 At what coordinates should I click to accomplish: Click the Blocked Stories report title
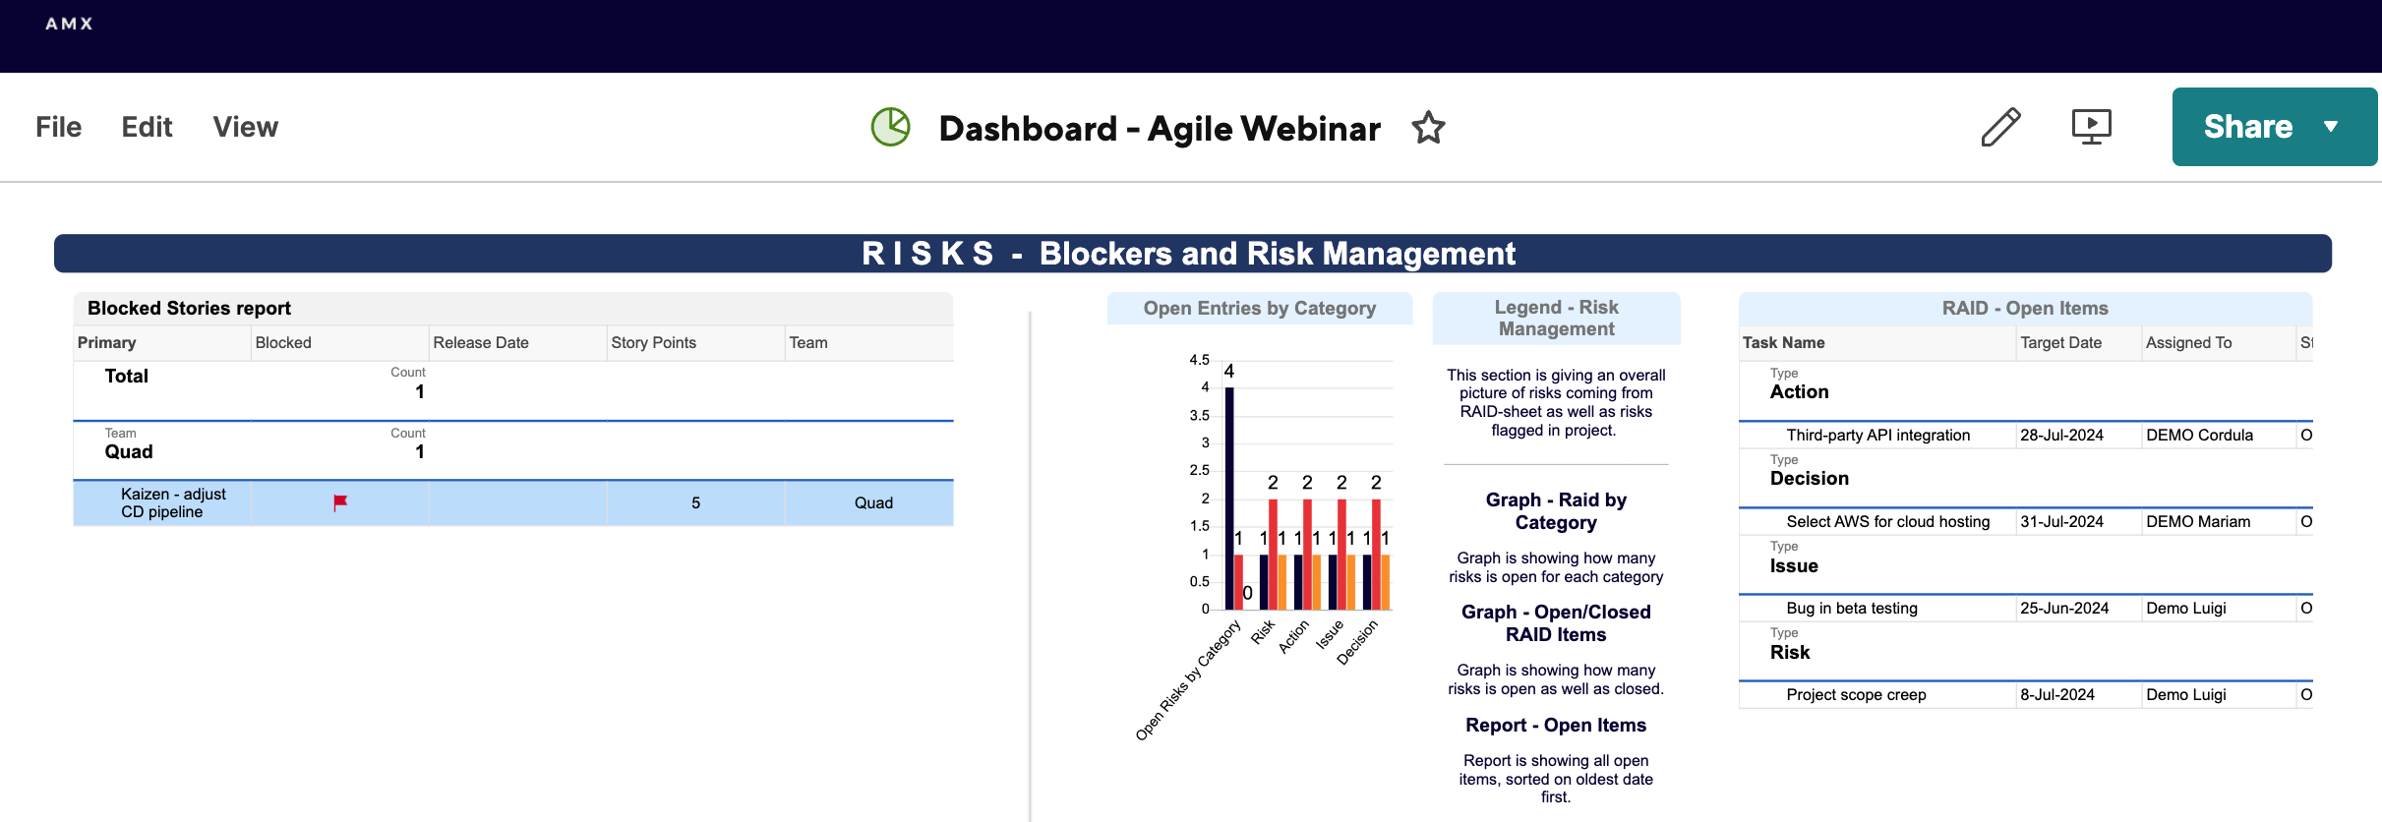pyautogui.click(x=189, y=308)
